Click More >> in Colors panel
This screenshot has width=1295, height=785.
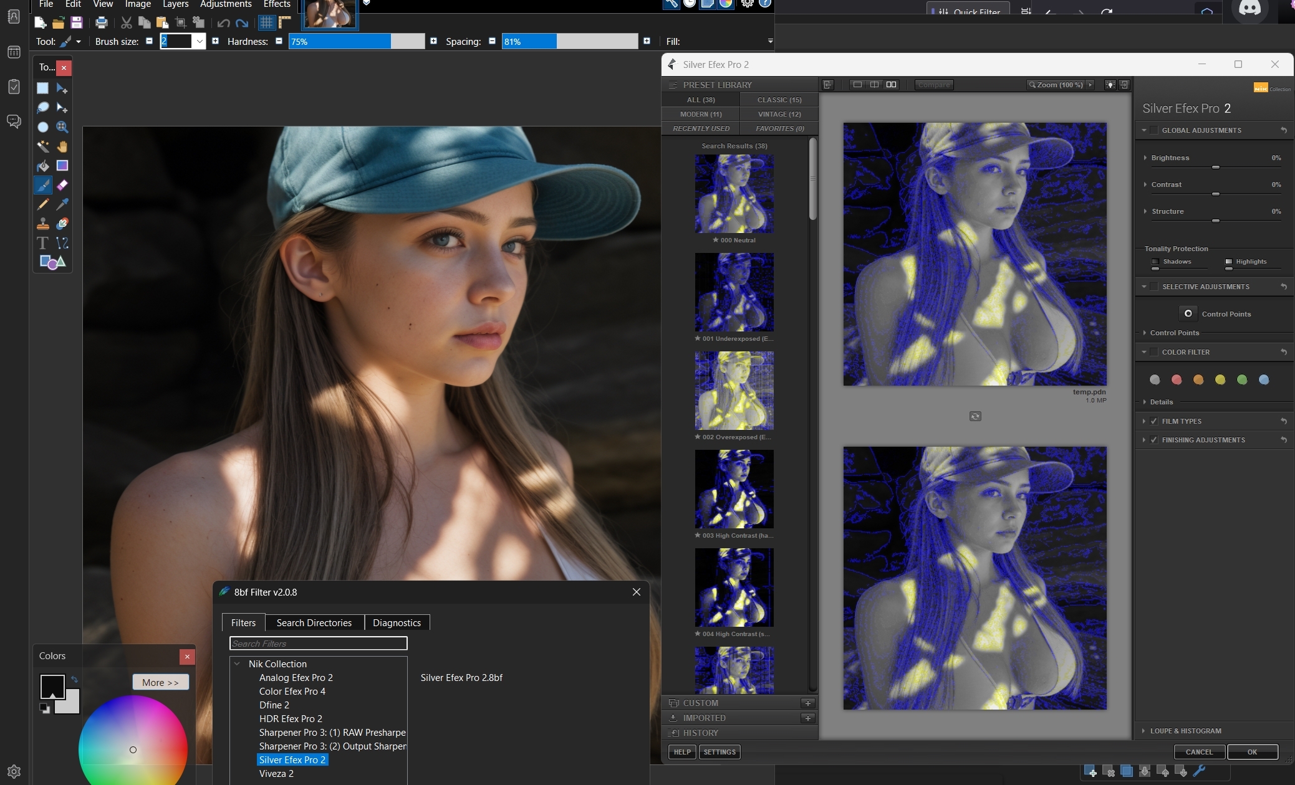[160, 682]
